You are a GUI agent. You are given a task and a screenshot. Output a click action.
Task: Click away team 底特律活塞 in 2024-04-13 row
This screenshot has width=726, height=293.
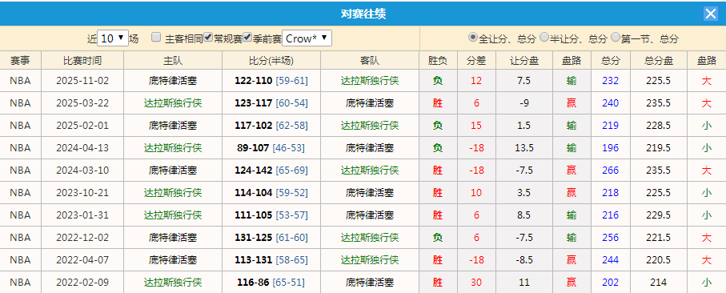coord(370,147)
